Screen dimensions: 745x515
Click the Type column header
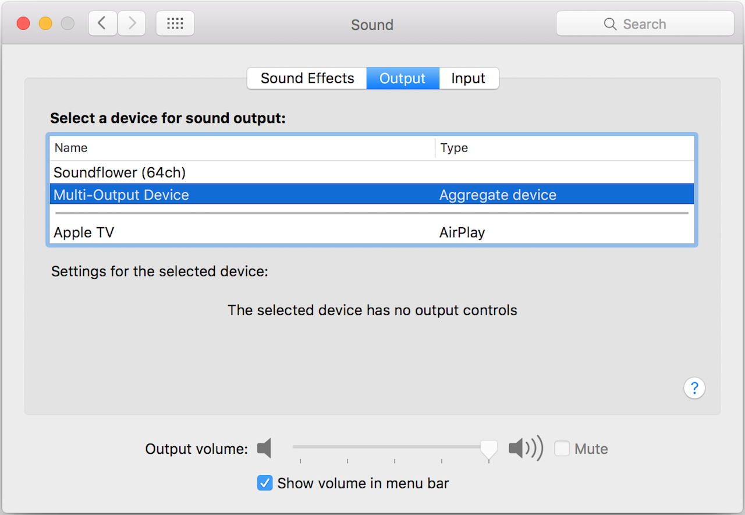[x=454, y=148]
